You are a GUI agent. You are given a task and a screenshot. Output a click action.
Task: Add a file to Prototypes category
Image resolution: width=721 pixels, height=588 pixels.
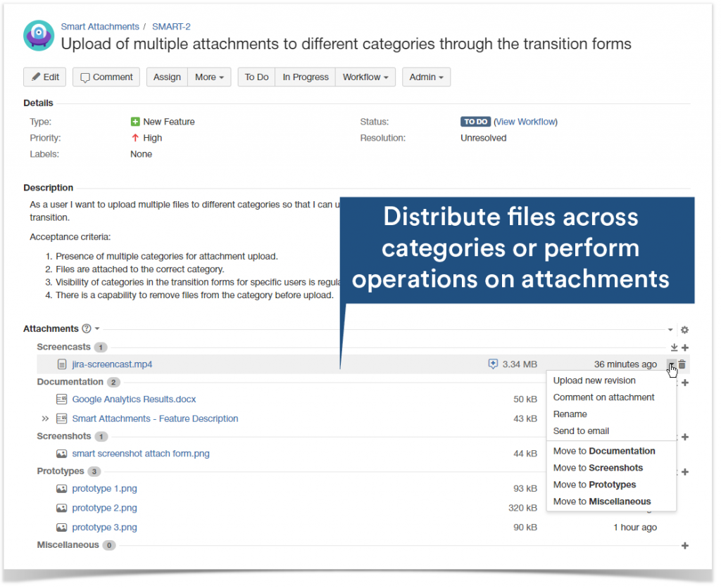pyautogui.click(x=684, y=471)
